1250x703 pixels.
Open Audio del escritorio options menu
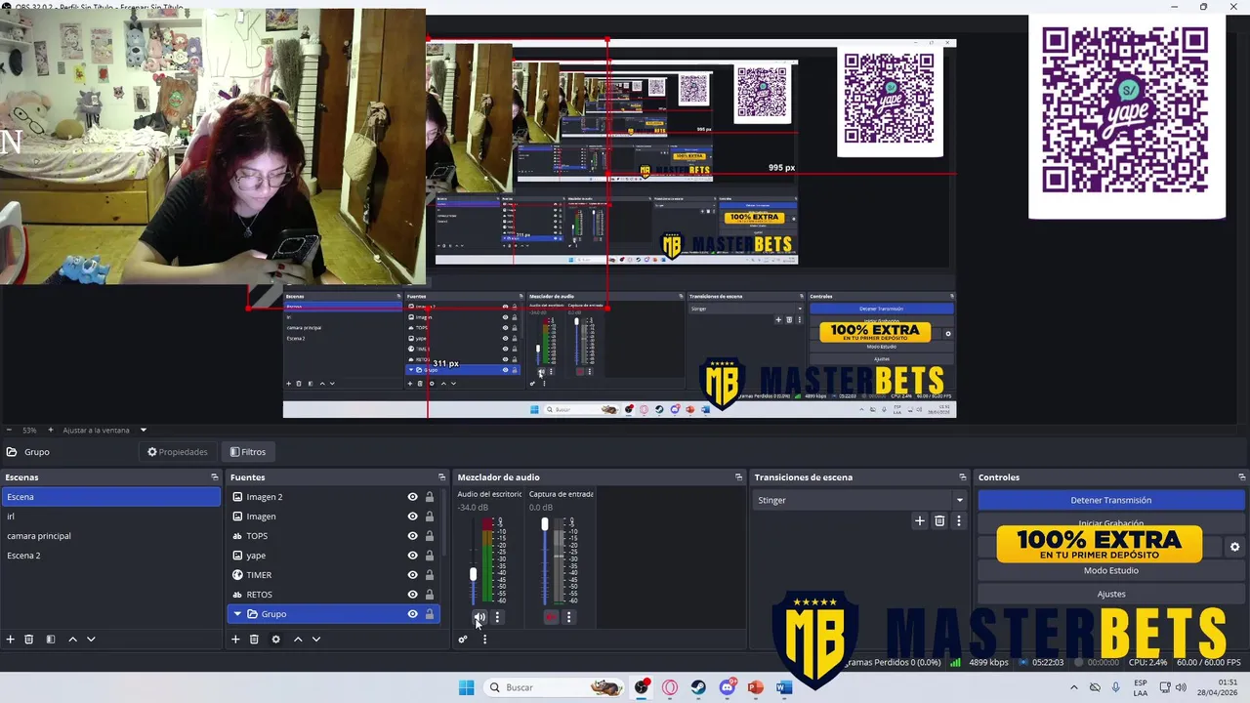(497, 617)
